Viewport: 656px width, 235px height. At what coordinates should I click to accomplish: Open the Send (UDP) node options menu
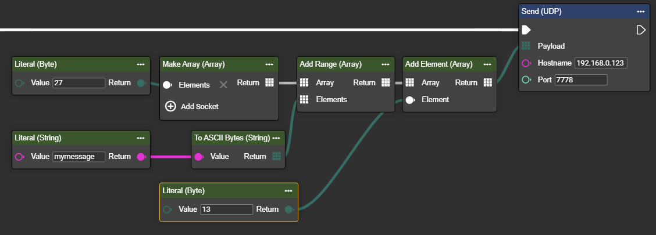click(x=640, y=11)
